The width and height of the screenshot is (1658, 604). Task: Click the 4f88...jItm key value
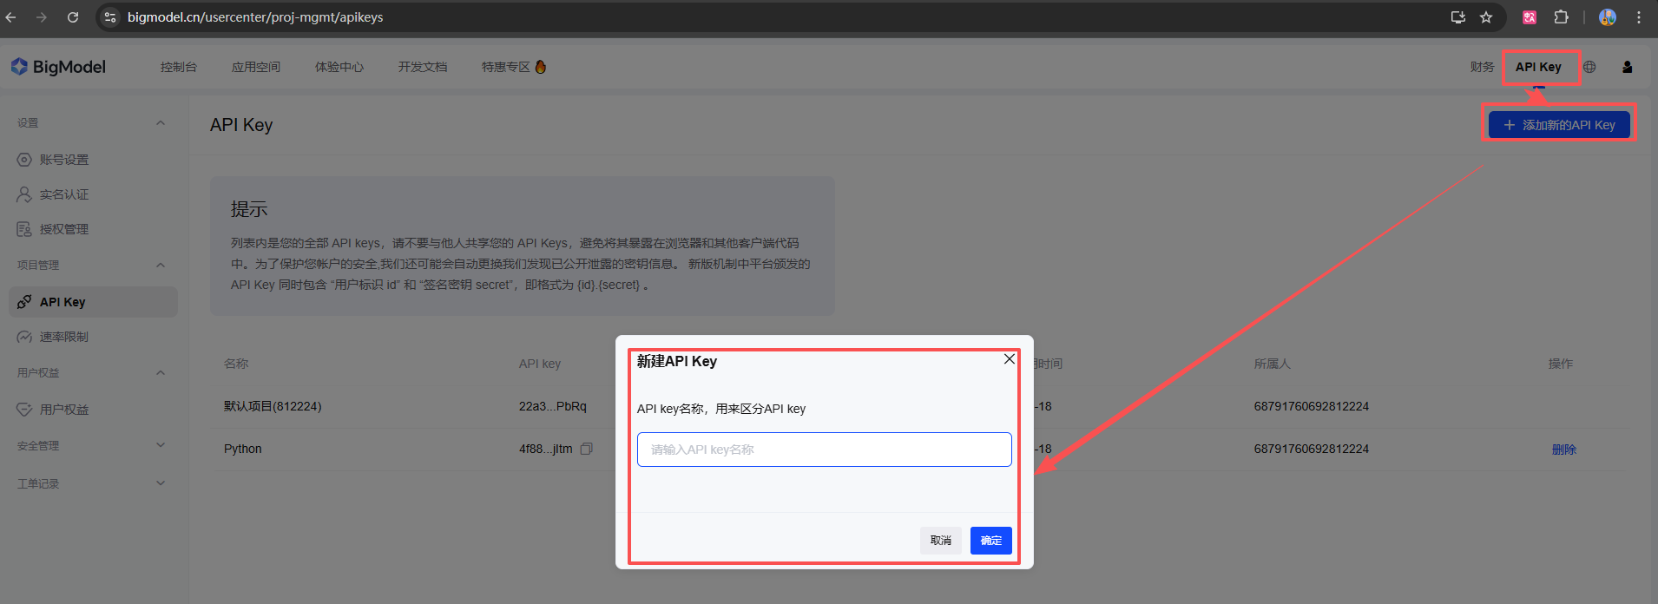tap(546, 449)
